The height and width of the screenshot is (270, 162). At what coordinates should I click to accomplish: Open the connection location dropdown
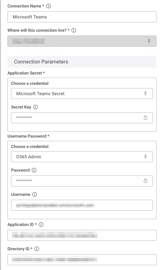[x=82, y=41]
